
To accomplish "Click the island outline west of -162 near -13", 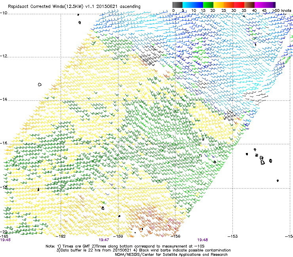I will 40,85.
